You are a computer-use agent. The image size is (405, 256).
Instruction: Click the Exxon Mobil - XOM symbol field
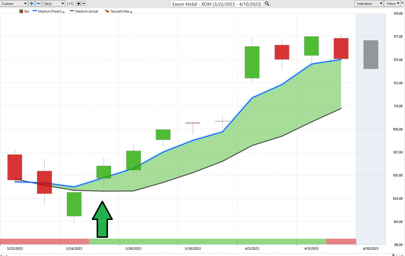[217, 4]
